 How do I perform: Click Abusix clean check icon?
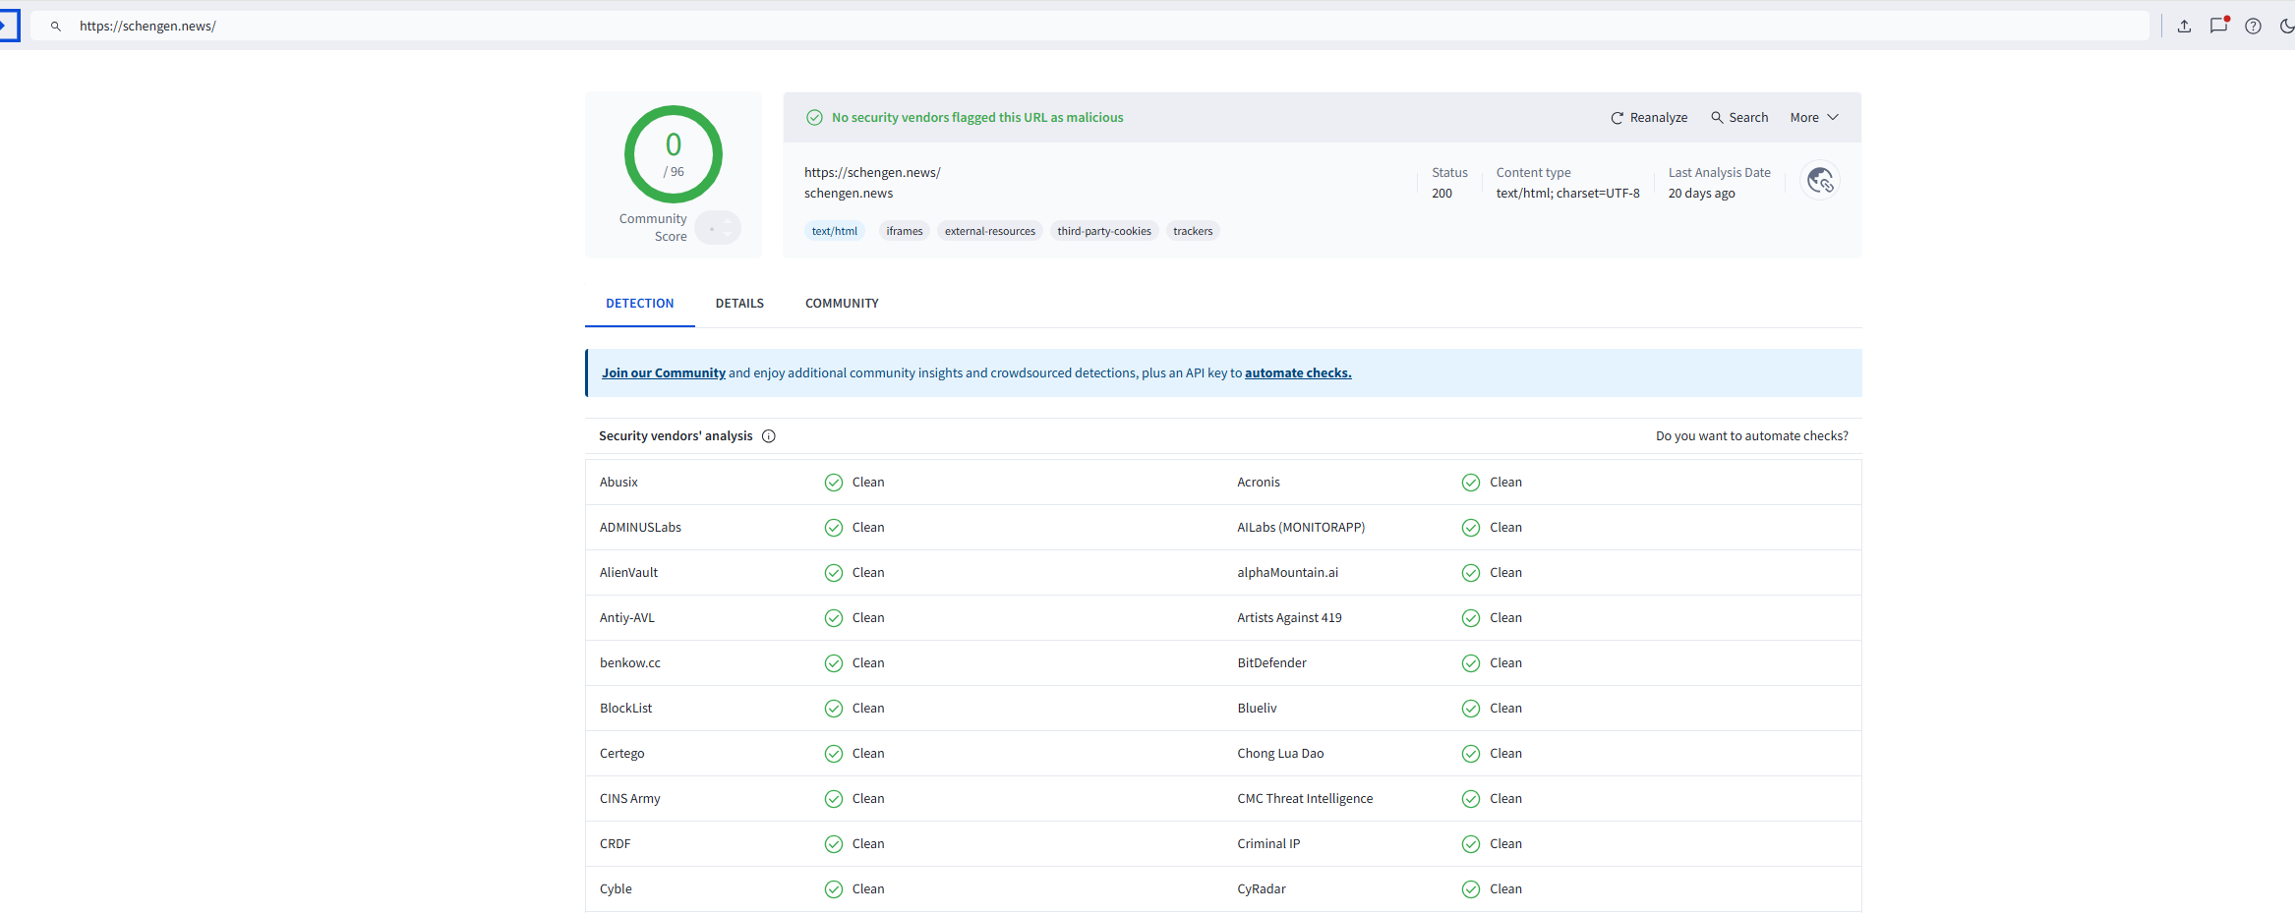(834, 483)
